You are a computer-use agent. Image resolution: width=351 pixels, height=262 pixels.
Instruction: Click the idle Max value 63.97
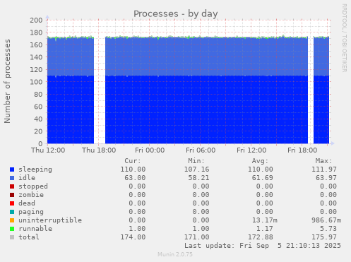pyautogui.click(x=326, y=178)
